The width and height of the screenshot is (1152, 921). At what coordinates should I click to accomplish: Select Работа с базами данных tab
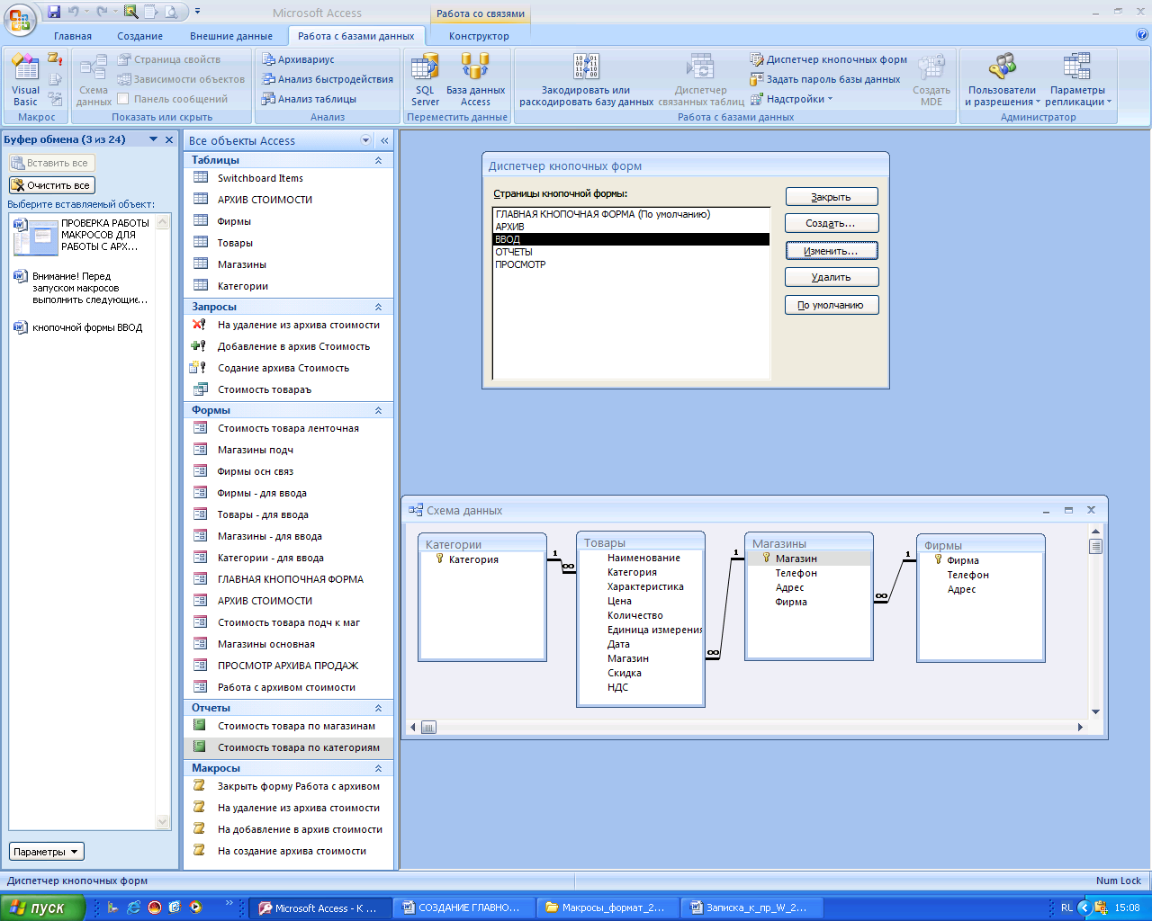coord(356,36)
